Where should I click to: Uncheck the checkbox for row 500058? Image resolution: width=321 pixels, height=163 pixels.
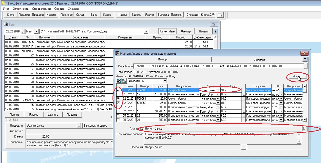coord(118,103)
